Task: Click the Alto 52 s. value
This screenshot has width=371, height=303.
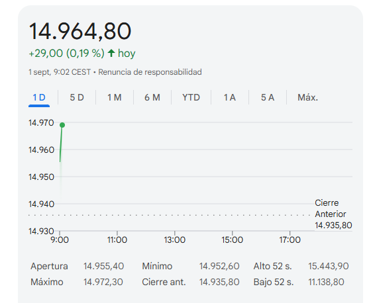Action: (329, 266)
